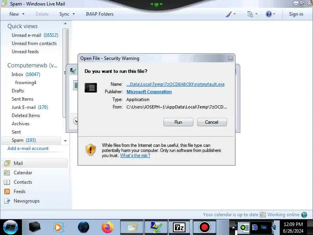Switch to the Feeds view

click(x=19, y=192)
